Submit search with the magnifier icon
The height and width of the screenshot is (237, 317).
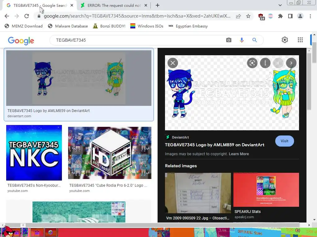point(254,40)
